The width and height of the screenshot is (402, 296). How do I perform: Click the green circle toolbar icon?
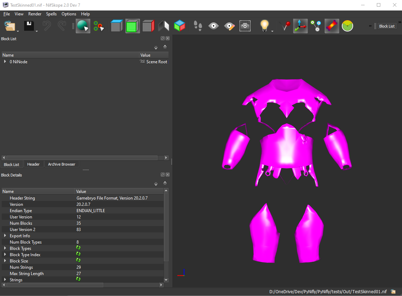[347, 26]
